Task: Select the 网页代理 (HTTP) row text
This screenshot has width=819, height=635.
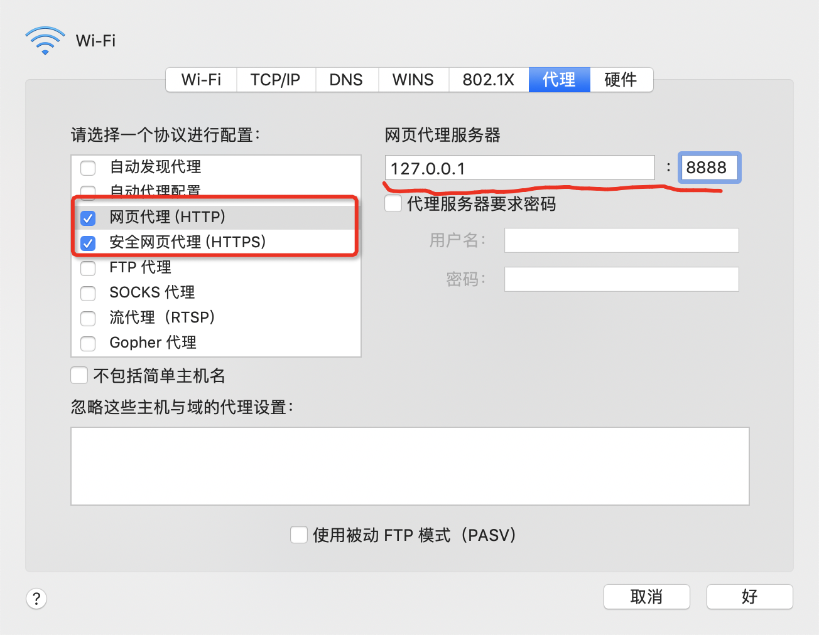Action: click(168, 217)
